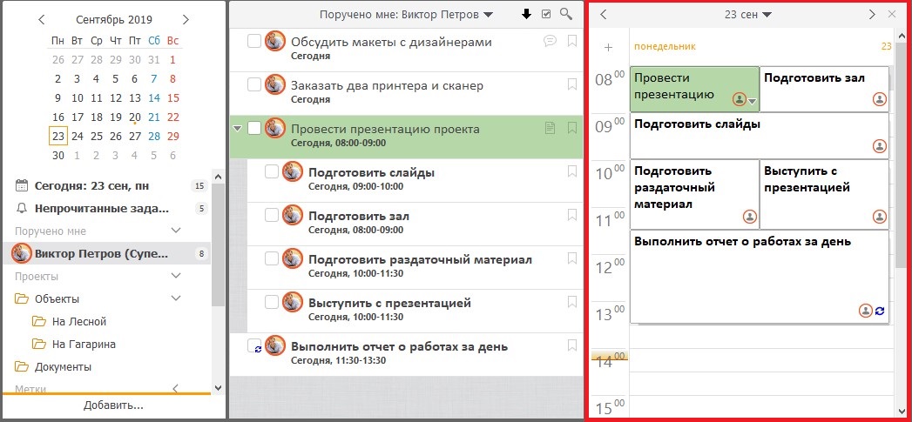Check the Заказать два принтера и сканер task

point(254,85)
